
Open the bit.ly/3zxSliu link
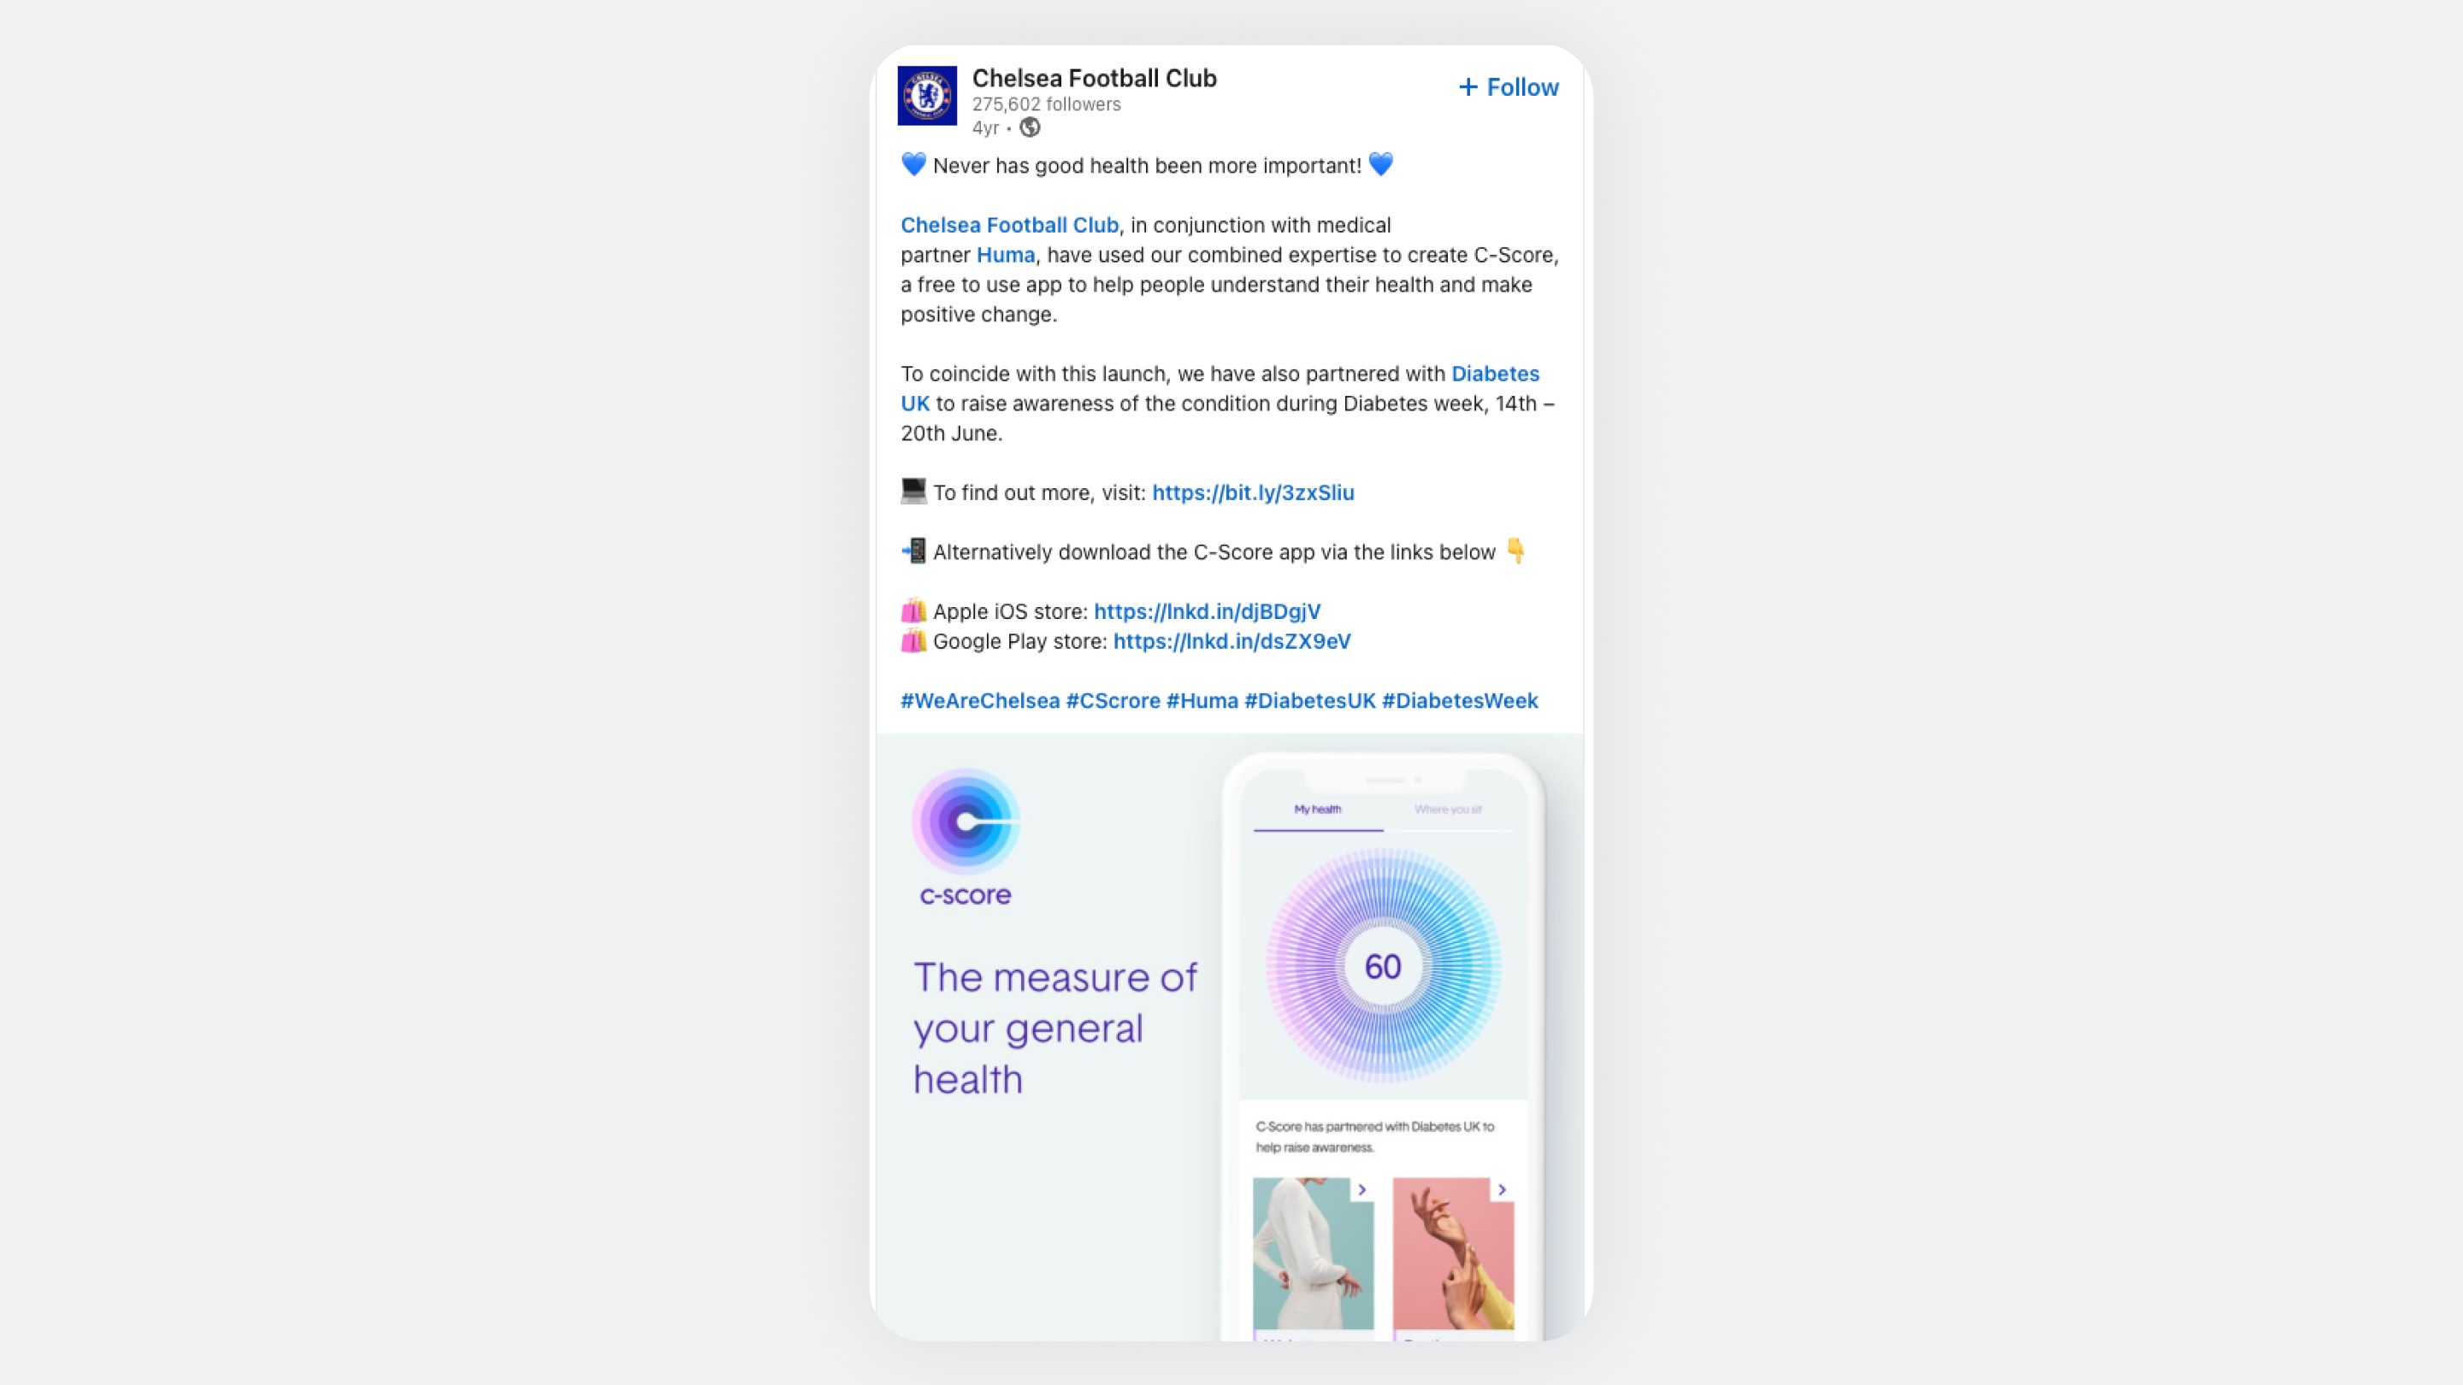click(x=1253, y=492)
